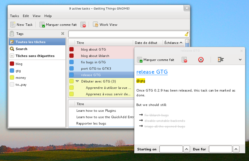The width and height of the screenshot is (249, 161).
Task: Collapse the Débuter avec GTG task group
Action: click(x=77, y=81)
